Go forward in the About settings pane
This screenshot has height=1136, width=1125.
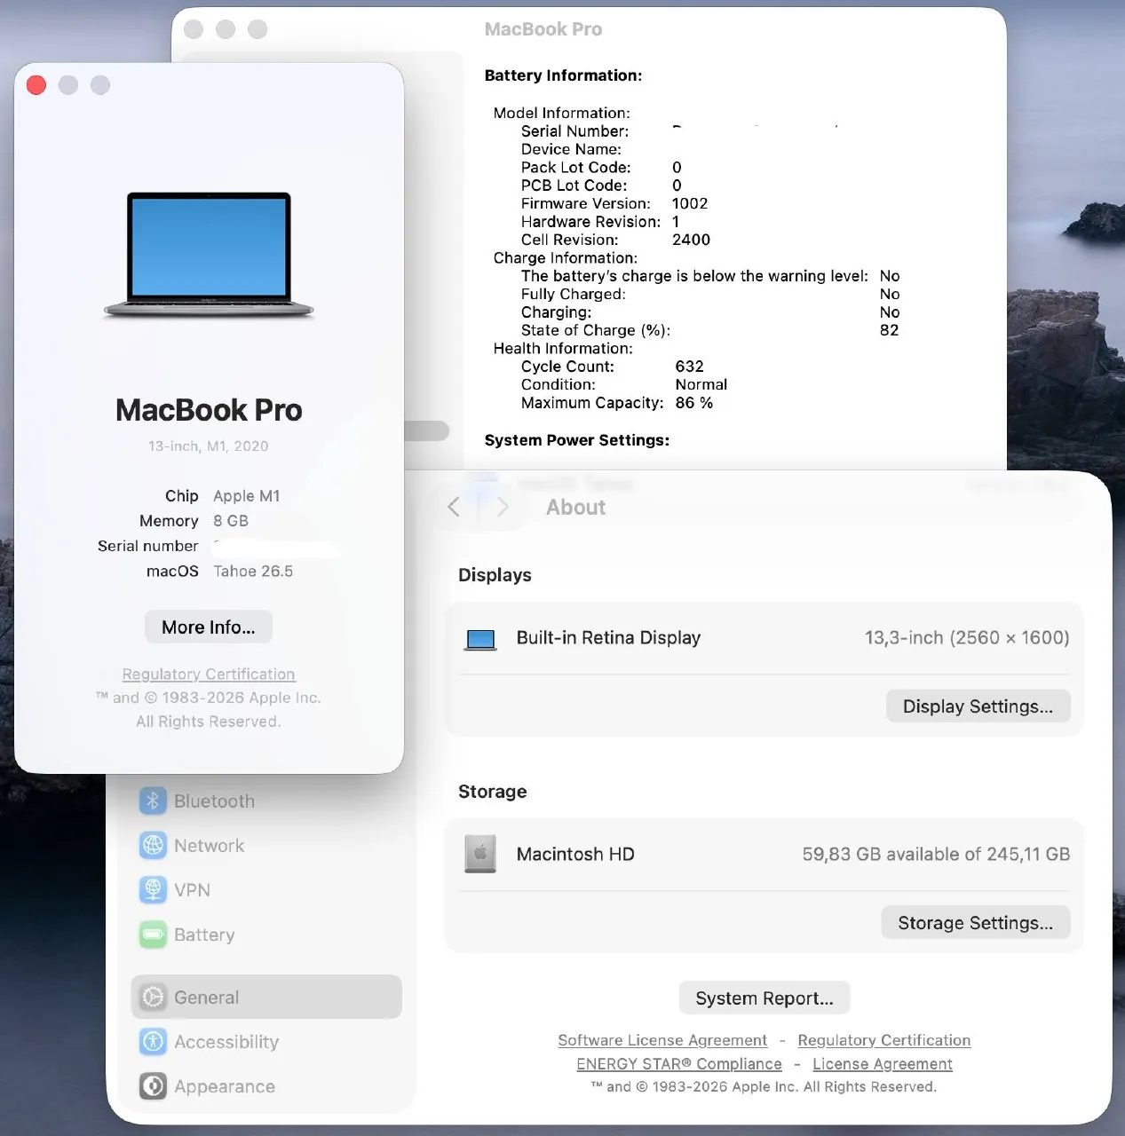coord(503,507)
